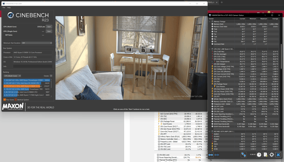Screen dimensions: 284x162
Task: Shrink HWiNFO sensor columns arrows icon
Action: click(217, 155)
